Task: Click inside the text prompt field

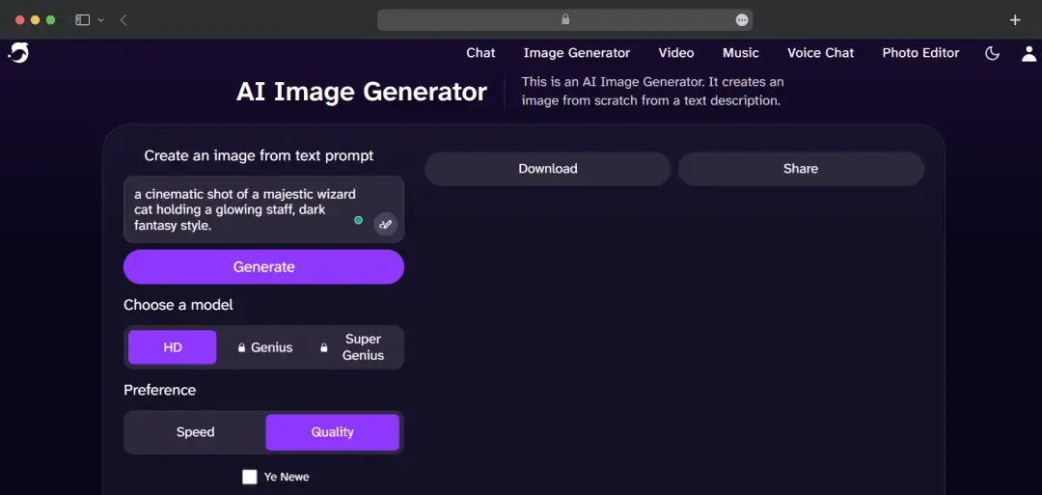Action: 263,209
